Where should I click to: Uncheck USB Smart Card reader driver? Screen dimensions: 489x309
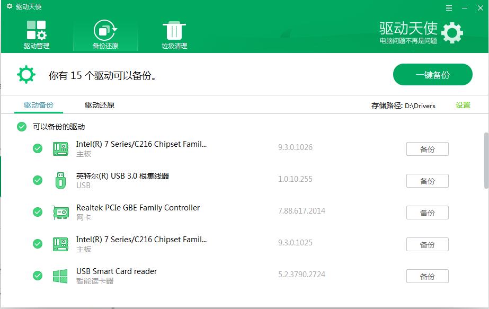(x=38, y=276)
